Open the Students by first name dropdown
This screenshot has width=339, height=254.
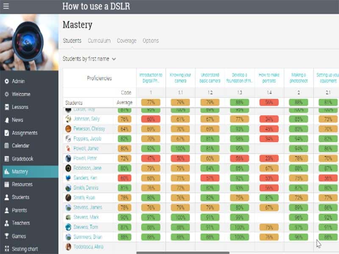[x=89, y=59]
